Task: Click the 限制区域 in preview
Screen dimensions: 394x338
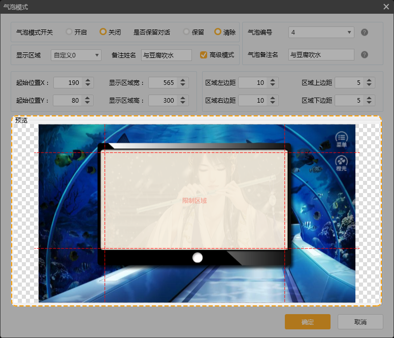Action: click(194, 200)
